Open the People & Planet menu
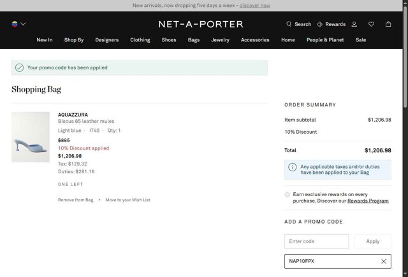The height and width of the screenshot is (277, 408). (325, 40)
